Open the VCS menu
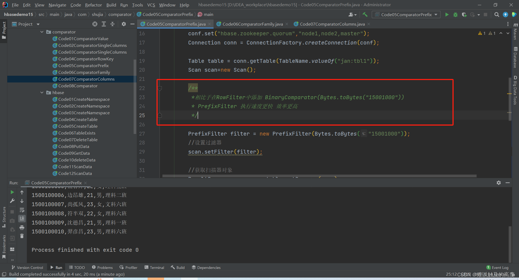Viewport: 519px width, 280px height. pos(151,5)
